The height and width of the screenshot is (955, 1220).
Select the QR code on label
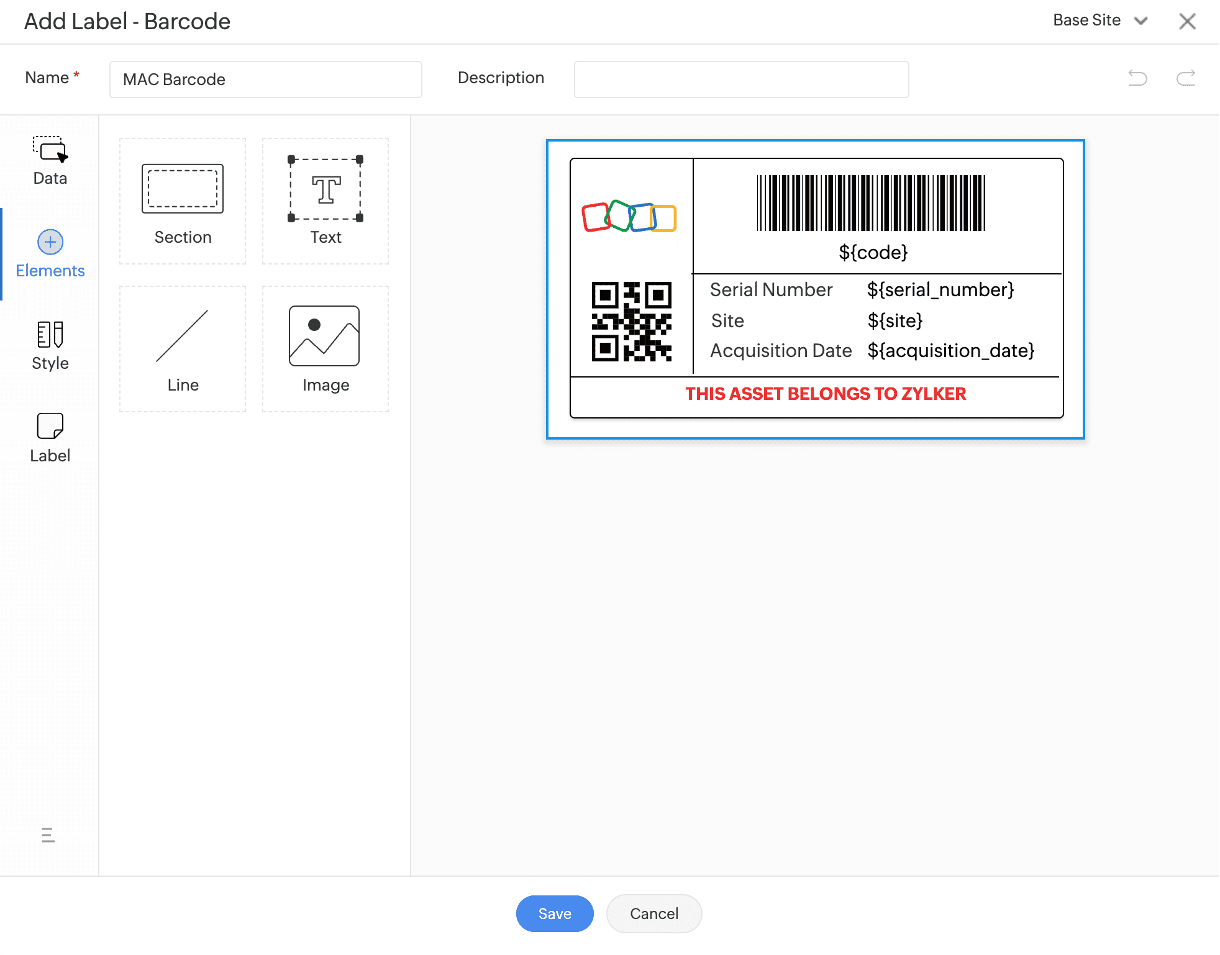click(x=631, y=322)
